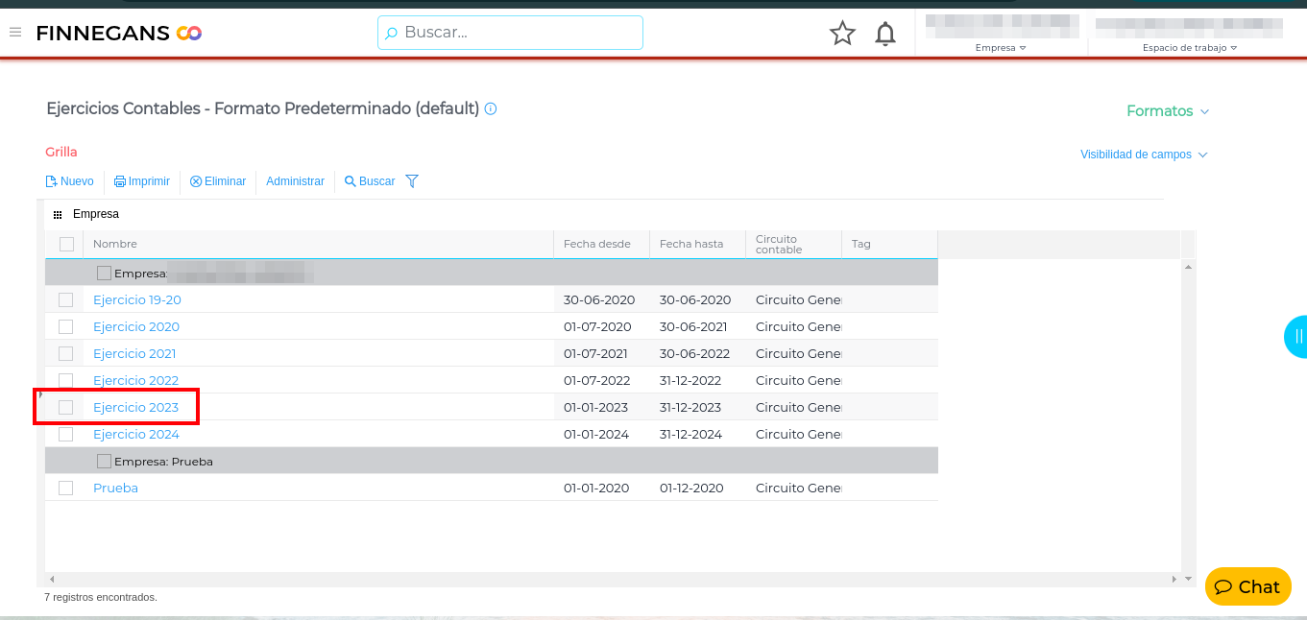Open the Ejercicio 2020 link
Screen dimensions: 1307x620
(136, 326)
